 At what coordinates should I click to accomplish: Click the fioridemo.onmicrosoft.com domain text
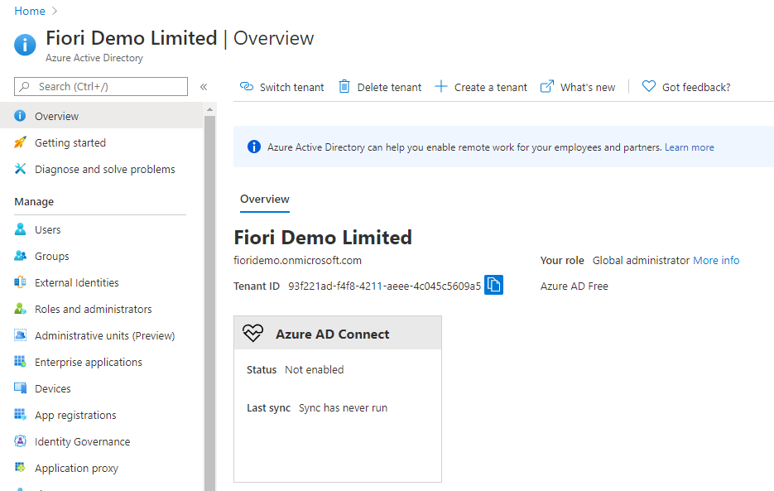pos(297,260)
